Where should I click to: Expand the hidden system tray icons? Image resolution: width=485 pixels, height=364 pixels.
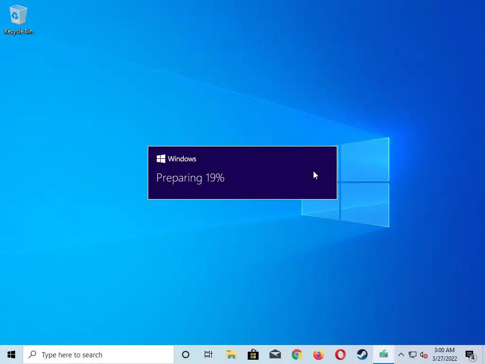pos(401,355)
